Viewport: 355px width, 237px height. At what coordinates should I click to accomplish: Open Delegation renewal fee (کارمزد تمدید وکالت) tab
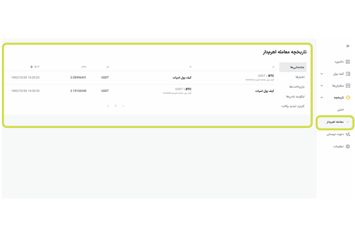[292, 106]
